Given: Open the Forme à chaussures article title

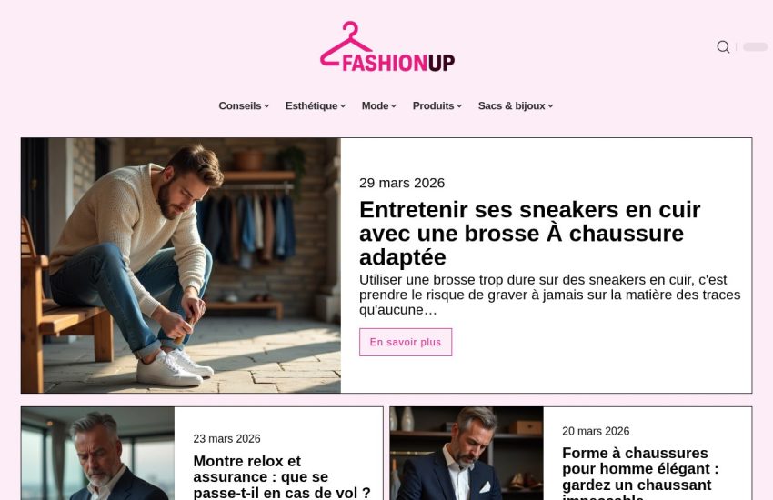Looking at the screenshot, I should tap(640, 474).
